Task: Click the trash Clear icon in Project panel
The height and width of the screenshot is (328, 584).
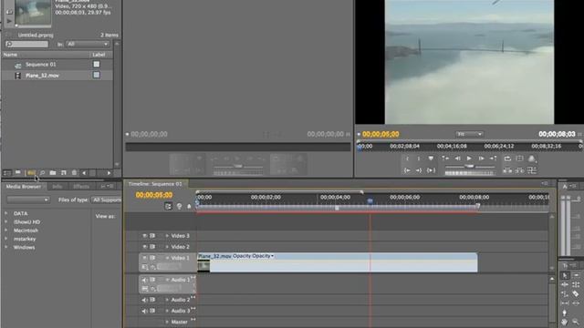Action: (74, 173)
